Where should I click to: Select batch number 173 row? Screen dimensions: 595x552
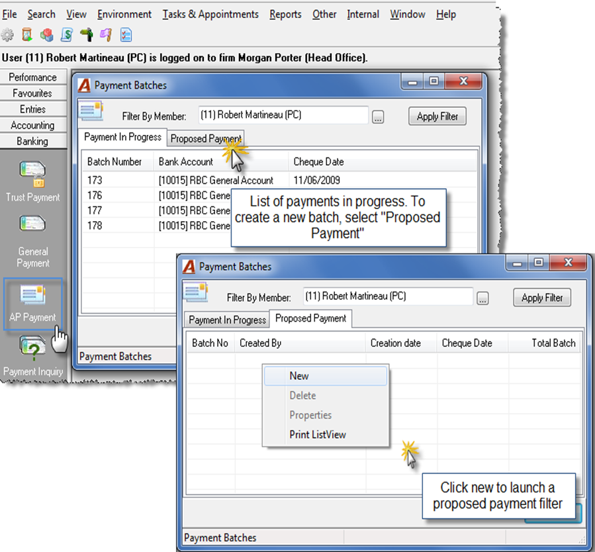point(279,180)
